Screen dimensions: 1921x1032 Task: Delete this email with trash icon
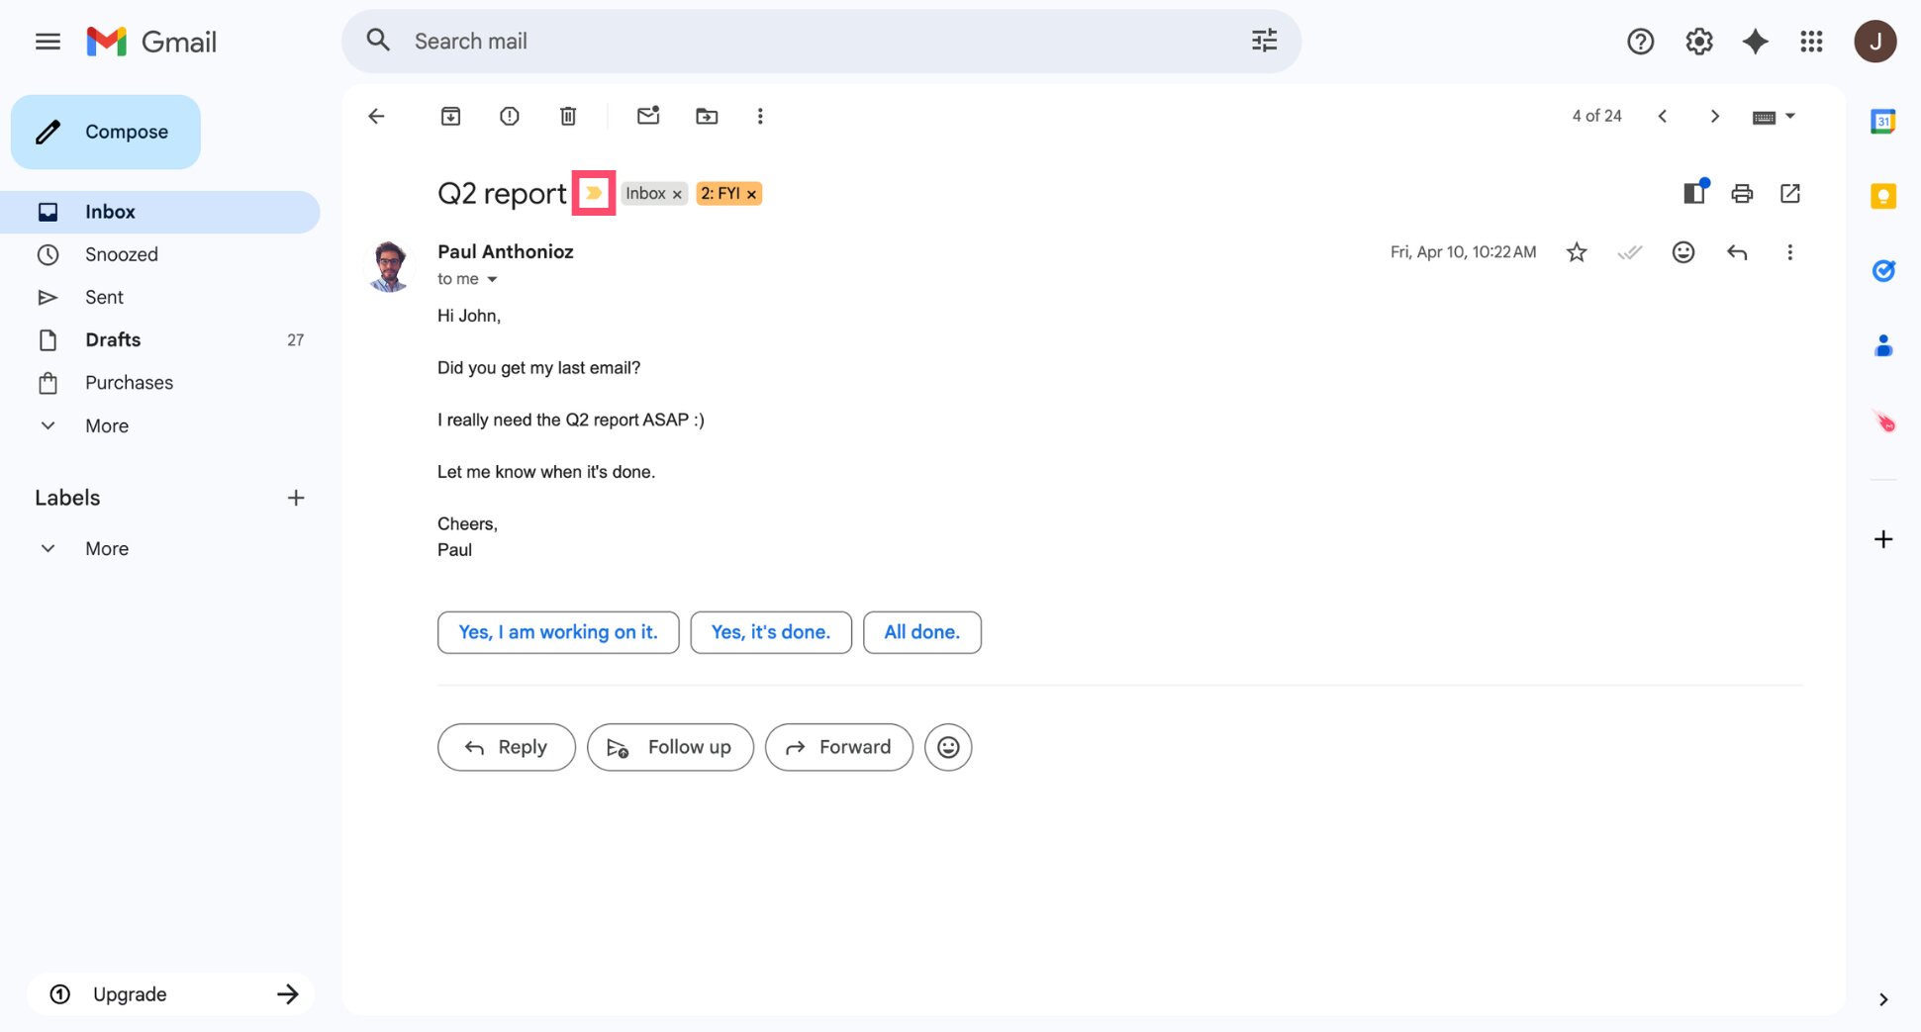(x=568, y=116)
